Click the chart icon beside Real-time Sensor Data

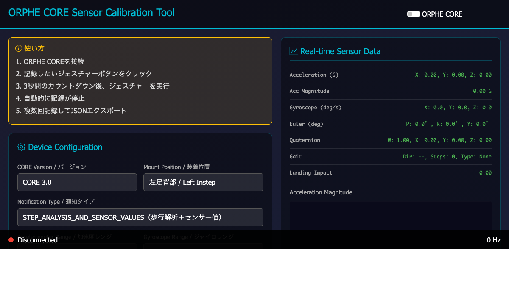[x=294, y=51]
